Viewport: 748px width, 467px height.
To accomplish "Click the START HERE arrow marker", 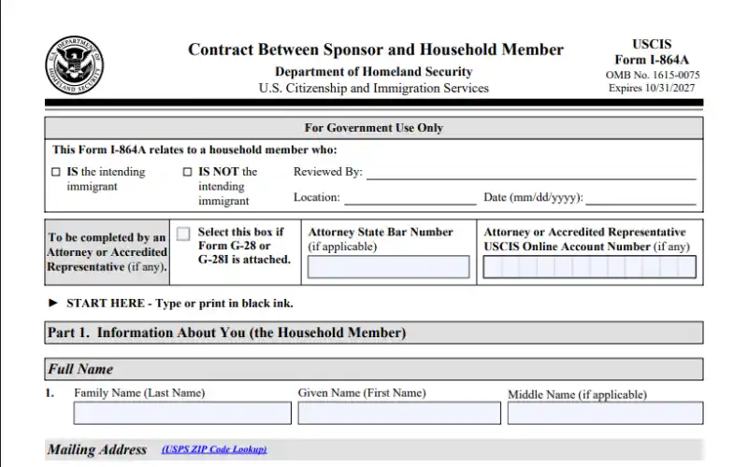I will (x=52, y=304).
